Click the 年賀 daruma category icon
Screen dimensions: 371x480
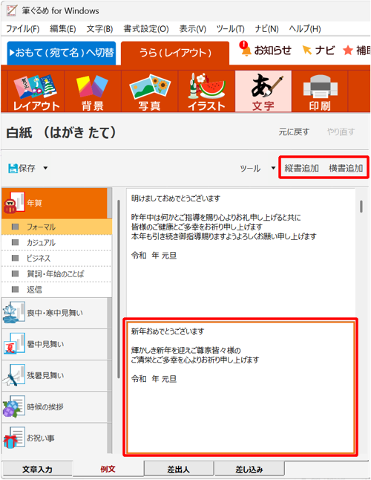[14, 203]
